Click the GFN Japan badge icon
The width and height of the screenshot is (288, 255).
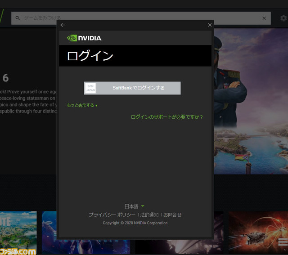click(x=90, y=88)
